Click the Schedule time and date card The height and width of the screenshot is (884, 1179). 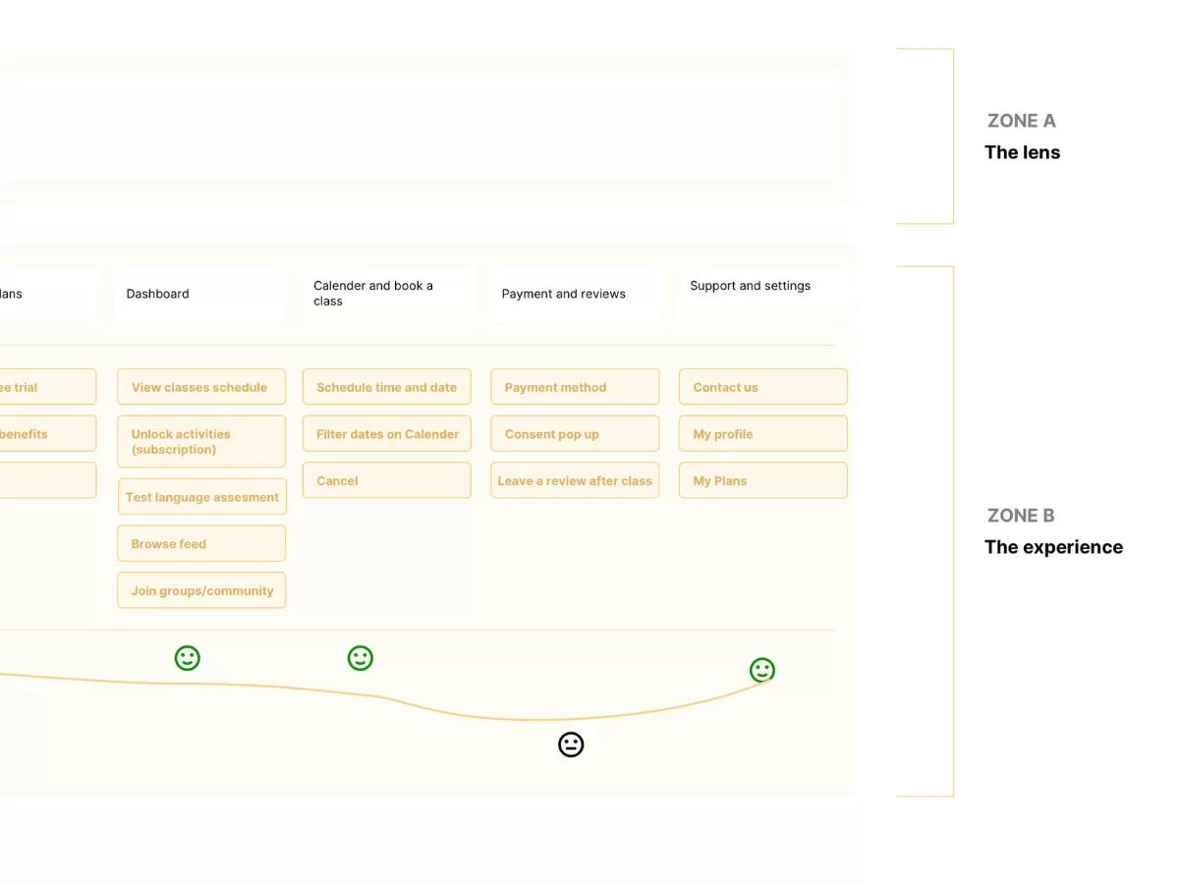pos(387,387)
